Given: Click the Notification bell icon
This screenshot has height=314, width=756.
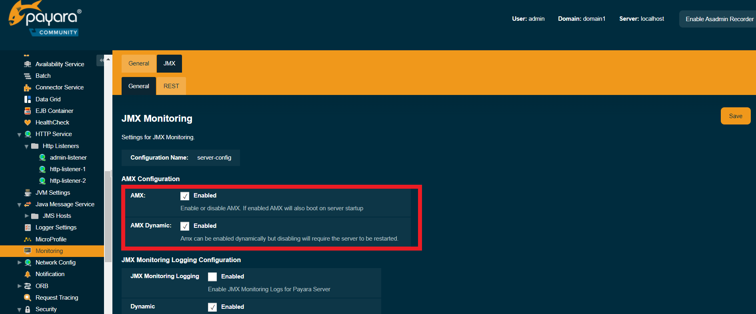Looking at the screenshot, I should click(x=28, y=274).
